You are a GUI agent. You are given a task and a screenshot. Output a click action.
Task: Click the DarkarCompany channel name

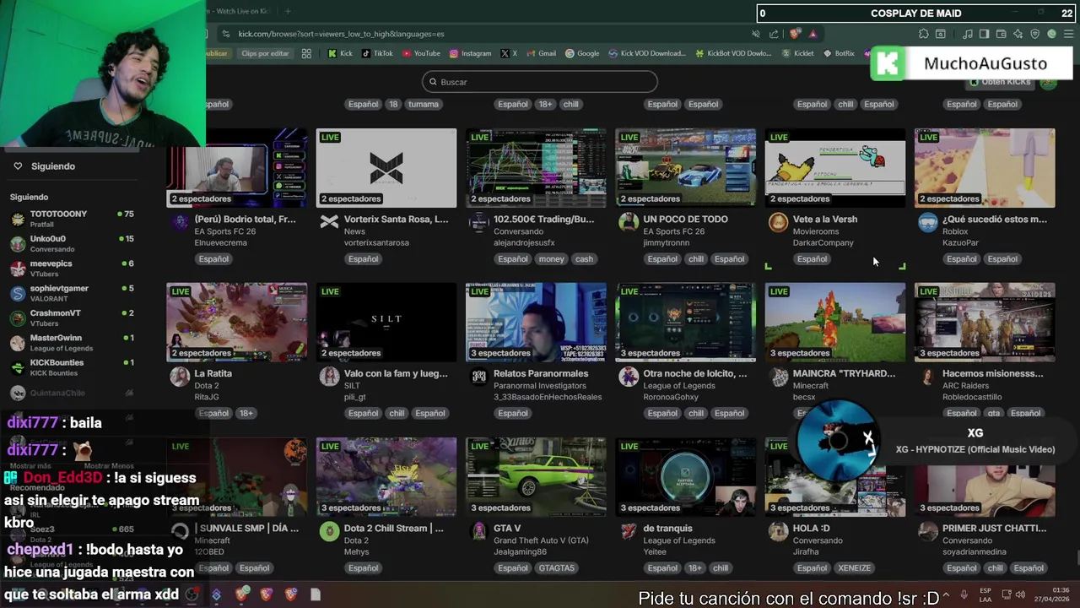pyautogui.click(x=823, y=243)
